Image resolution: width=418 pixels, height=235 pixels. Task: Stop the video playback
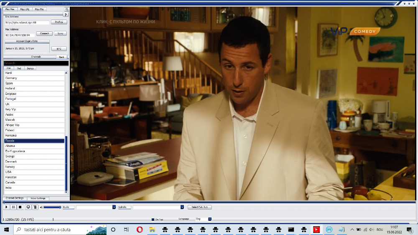20,207
